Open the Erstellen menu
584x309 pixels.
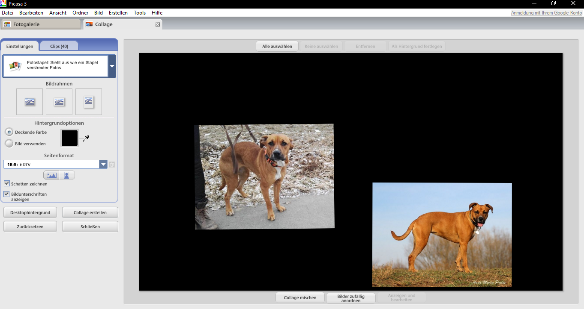[118, 13]
